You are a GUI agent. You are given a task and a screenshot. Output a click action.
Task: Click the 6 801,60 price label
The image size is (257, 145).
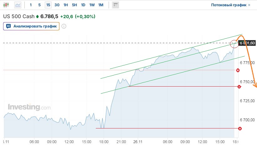(x=247, y=43)
